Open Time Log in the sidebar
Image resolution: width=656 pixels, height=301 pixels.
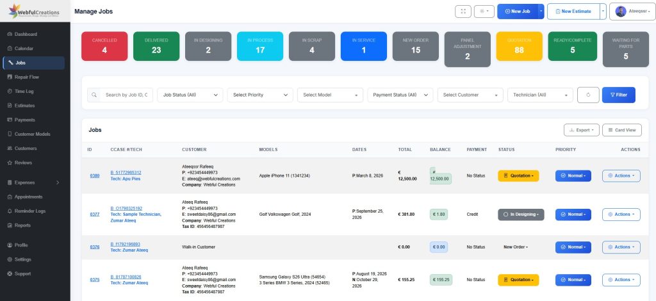33,91
